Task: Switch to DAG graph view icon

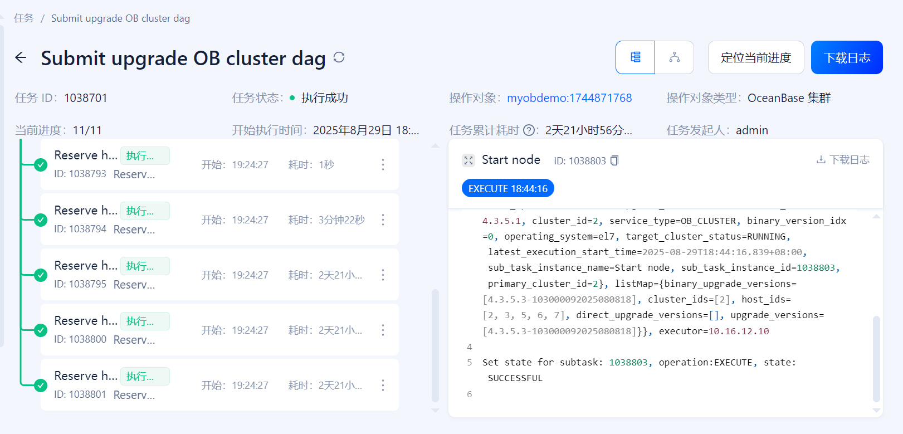Action: (674, 57)
